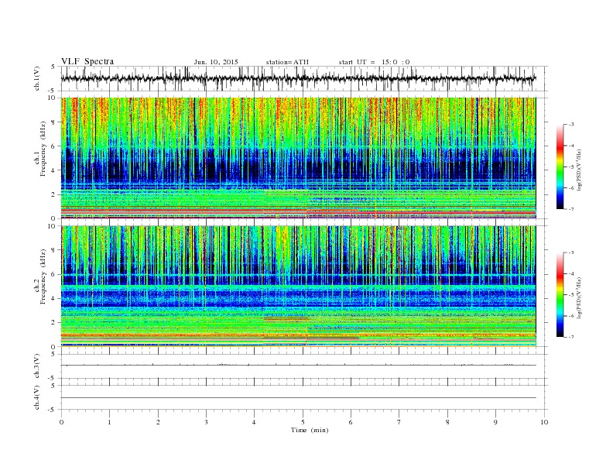
Task: Click the time axis tick label "4"
Action: 254,422
